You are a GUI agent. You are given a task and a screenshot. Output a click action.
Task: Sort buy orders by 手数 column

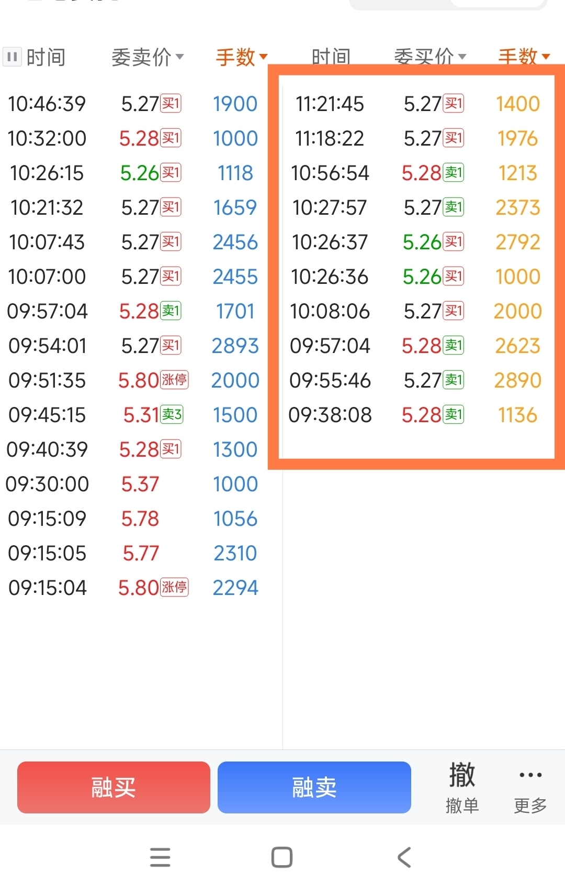coord(524,57)
